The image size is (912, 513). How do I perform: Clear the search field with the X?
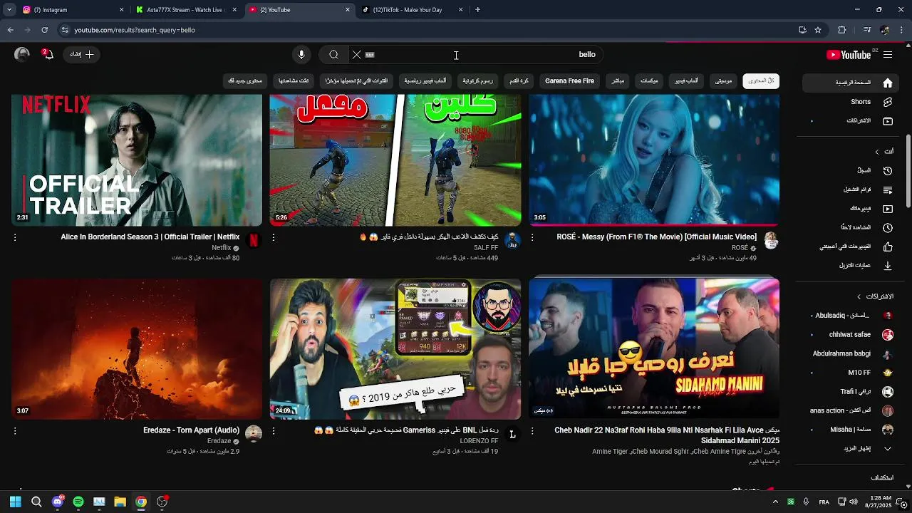point(356,54)
